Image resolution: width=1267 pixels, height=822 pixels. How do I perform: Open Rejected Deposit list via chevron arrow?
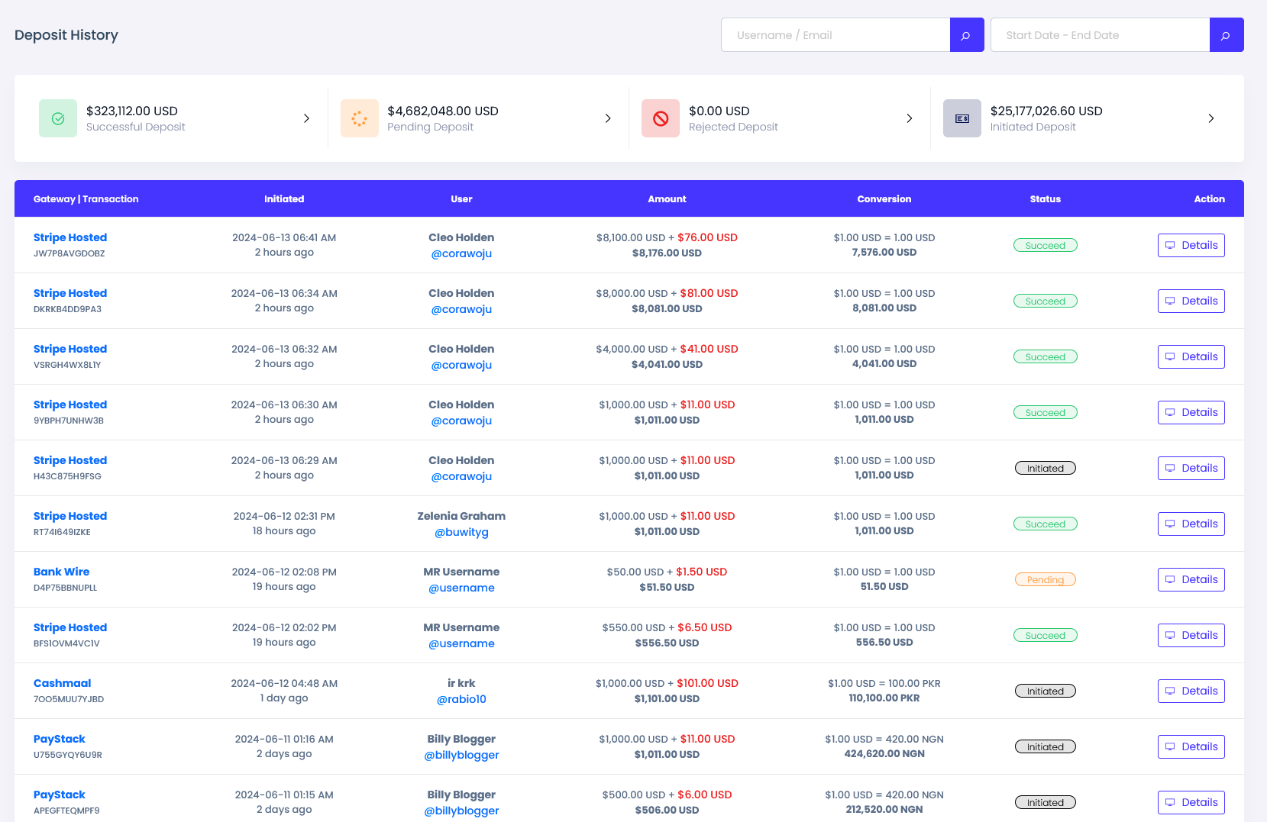(x=909, y=118)
